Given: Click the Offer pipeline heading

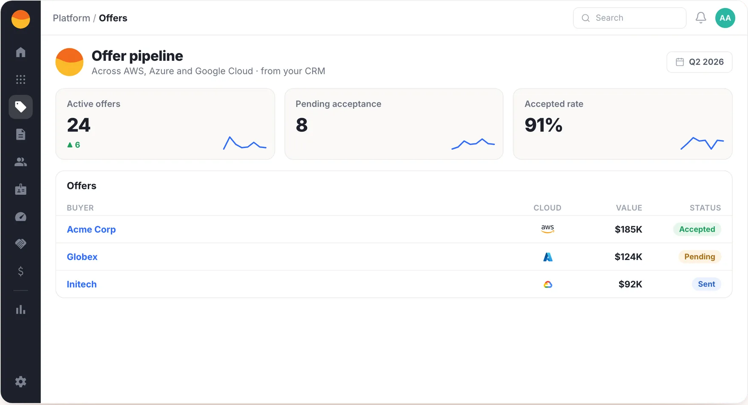Looking at the screenshot, I should coord(137,56).
